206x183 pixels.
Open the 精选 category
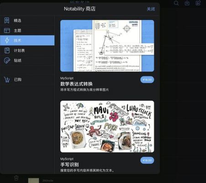click(x=27, y=21)
